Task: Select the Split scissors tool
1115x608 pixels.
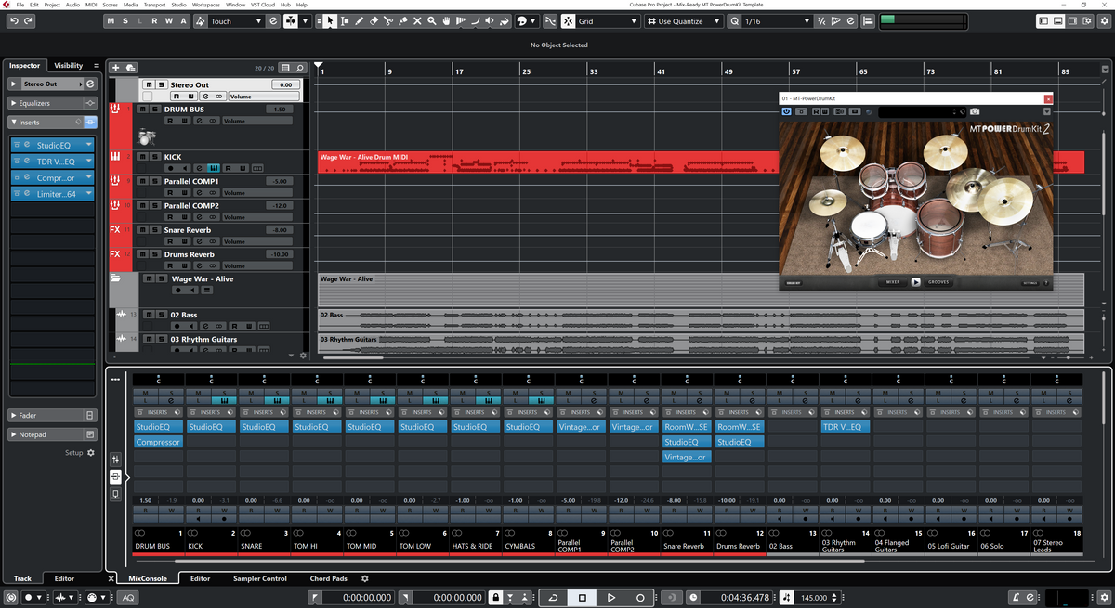Action: click(388, 20)
